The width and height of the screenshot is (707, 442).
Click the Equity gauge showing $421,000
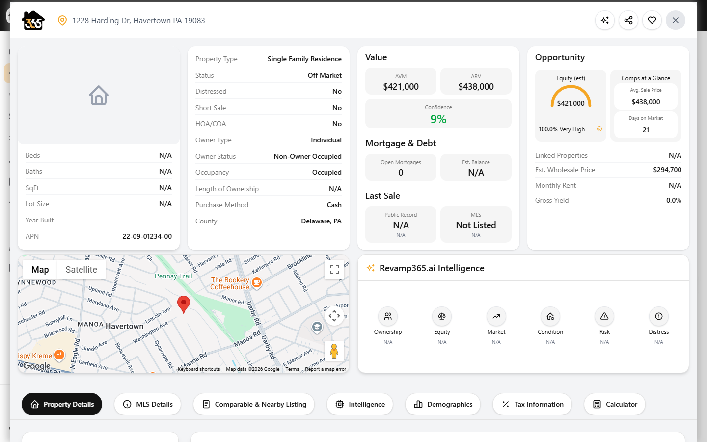pyautogui.click(x=571, y=97)
